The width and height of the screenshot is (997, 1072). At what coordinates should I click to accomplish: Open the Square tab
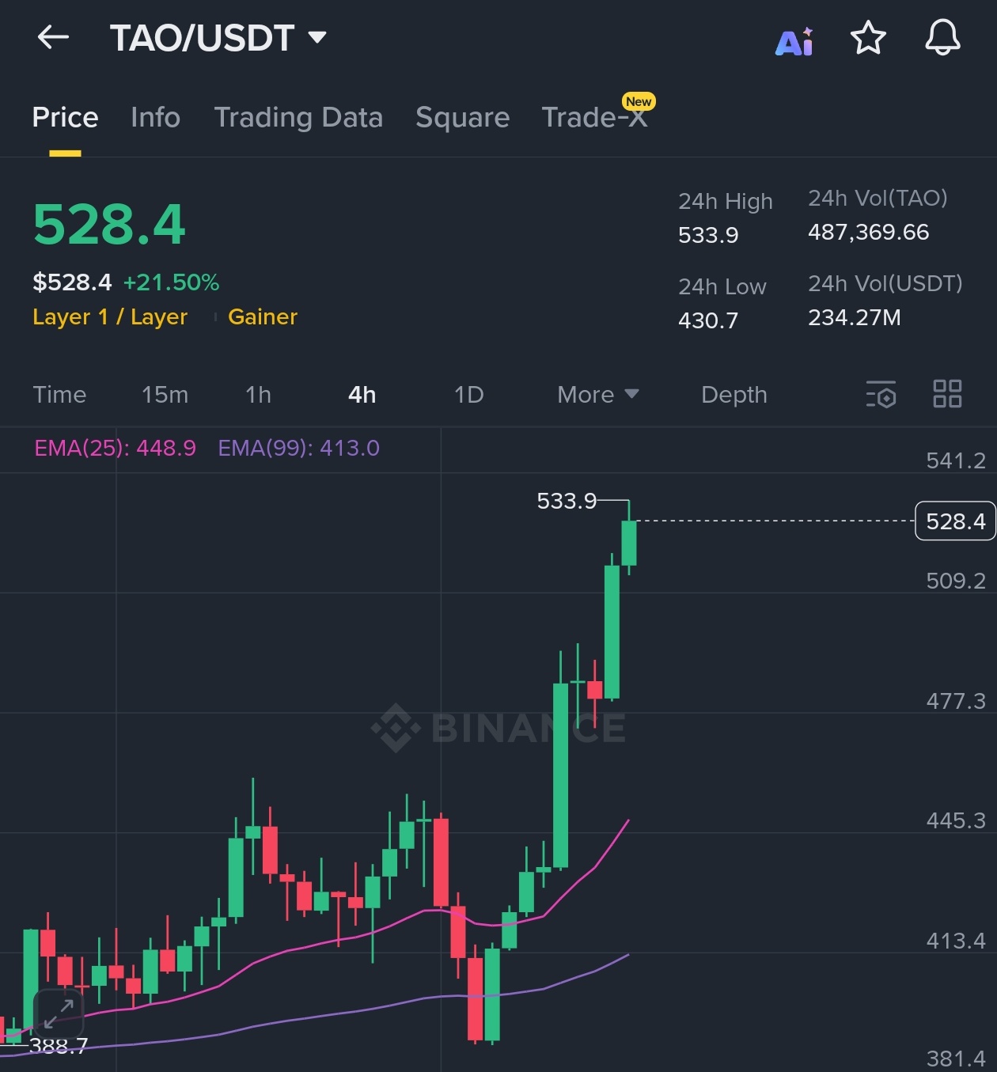pos(463,117)
